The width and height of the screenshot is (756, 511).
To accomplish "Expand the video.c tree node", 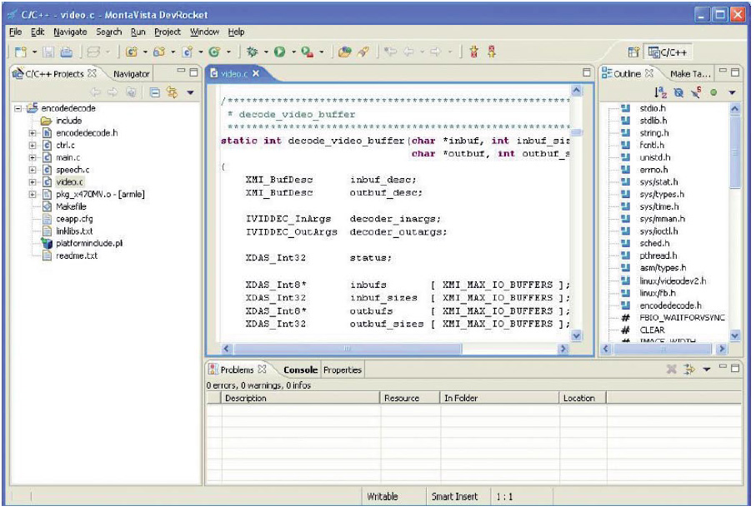I will [33, 182].
